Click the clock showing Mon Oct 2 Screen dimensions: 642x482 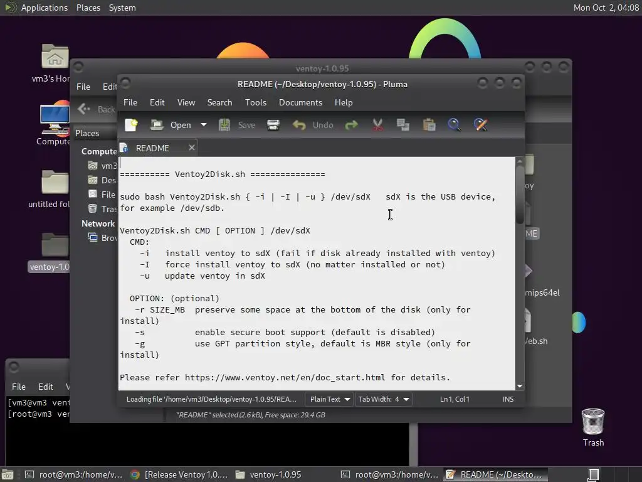pos(606,8)
